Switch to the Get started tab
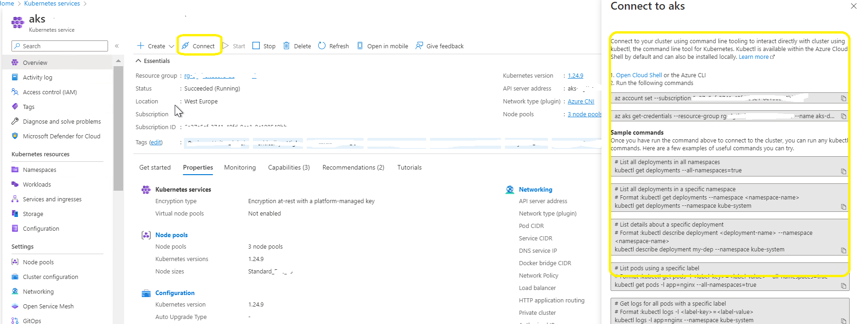This screenshot has width=857, height=324. coord(155,167)
